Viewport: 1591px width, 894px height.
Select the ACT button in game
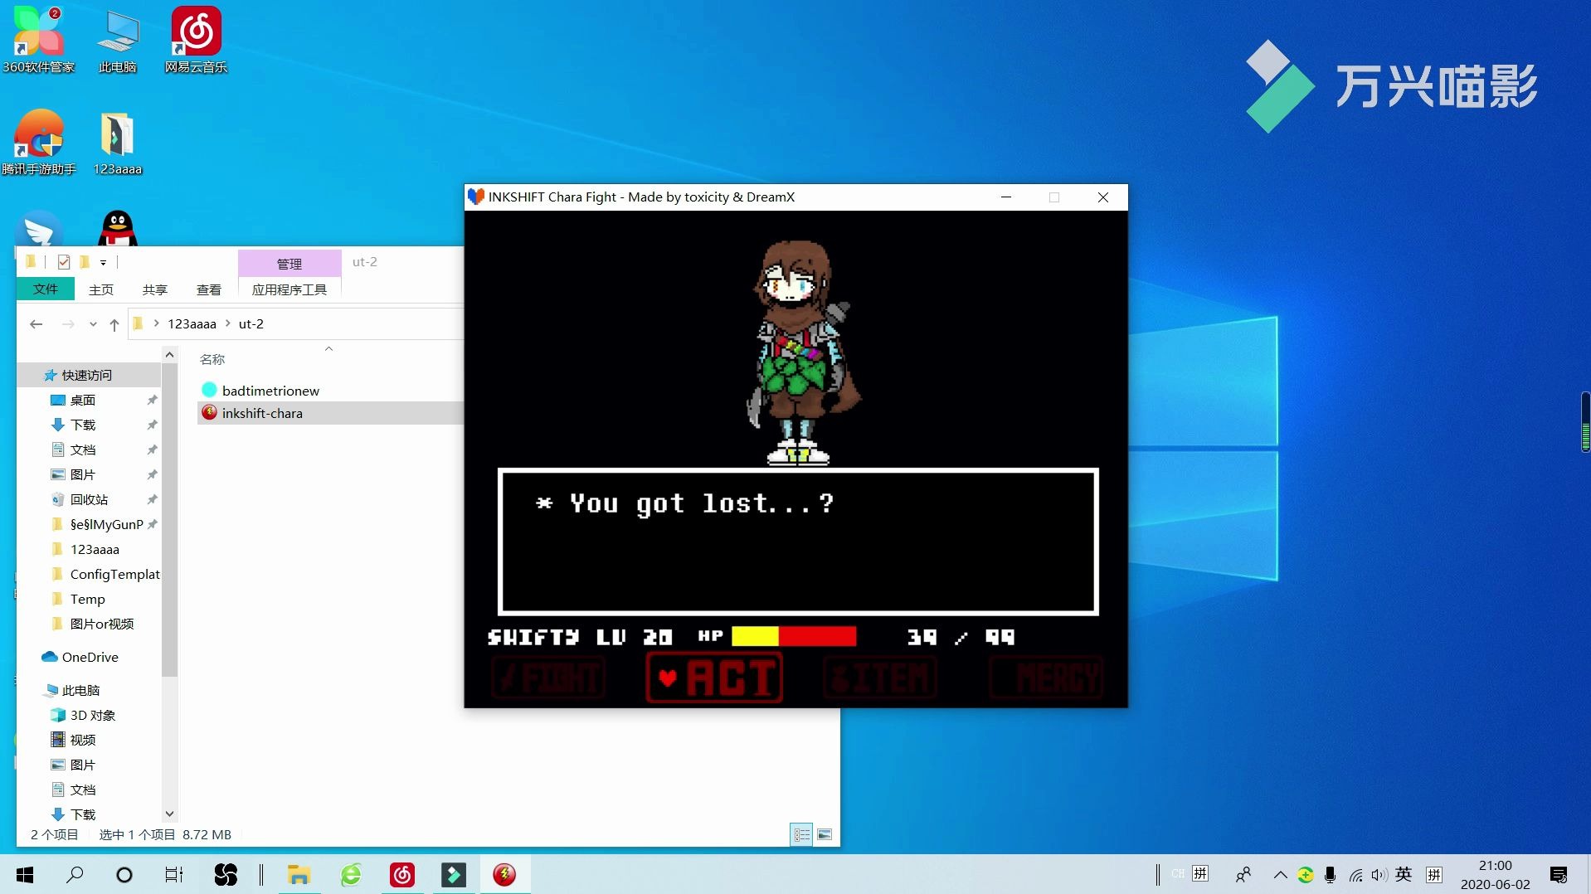coord(714,678)
